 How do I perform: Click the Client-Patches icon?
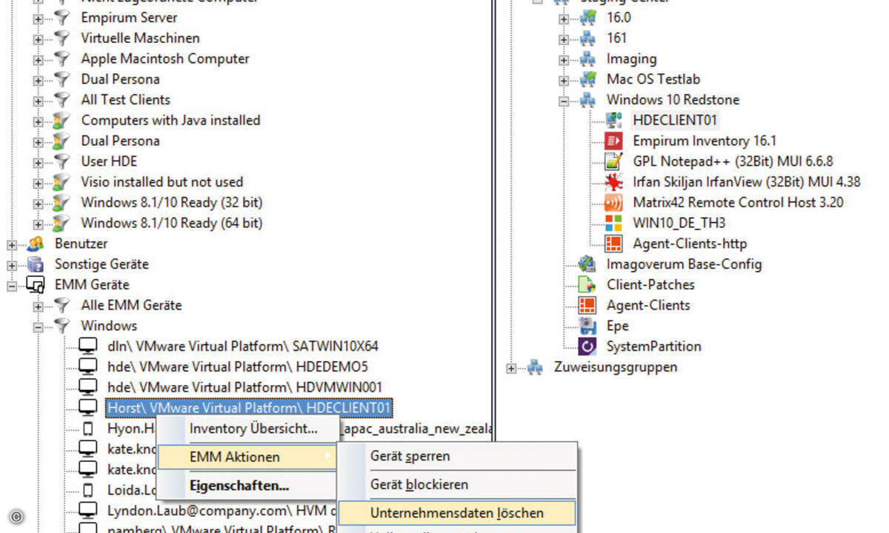587,284
